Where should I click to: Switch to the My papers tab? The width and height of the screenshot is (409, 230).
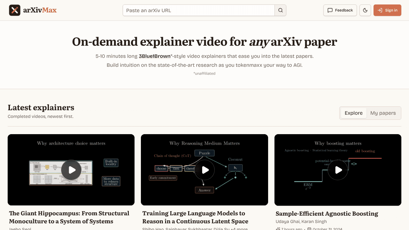(x=383, y=113)
